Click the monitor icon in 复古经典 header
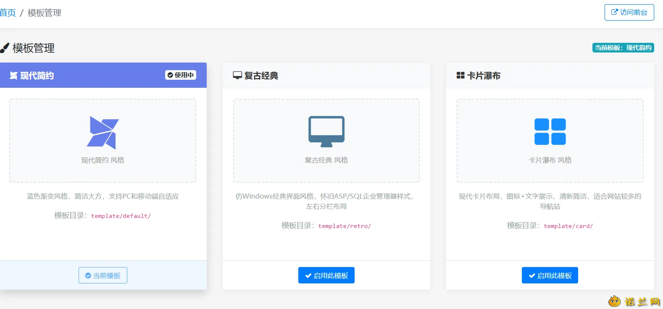The height and width of the screenshot is (309, 663). point(237,76)
